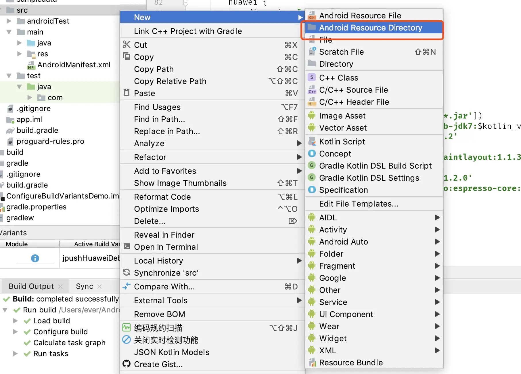Click the Paste clipboard icon
Viewport: 521px width, 374px height.
(x=127, y=93)
